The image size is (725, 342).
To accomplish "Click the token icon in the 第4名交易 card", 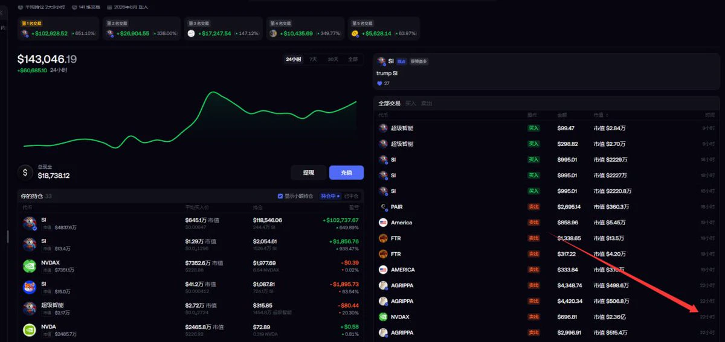I will coord(273,33).
